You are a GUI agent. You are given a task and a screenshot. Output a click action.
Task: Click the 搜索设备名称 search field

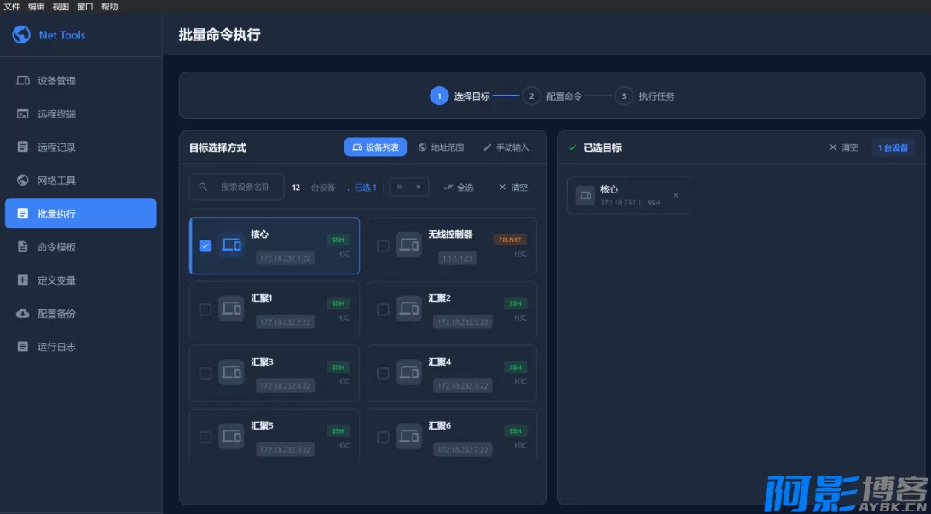[x=243, y=188]
